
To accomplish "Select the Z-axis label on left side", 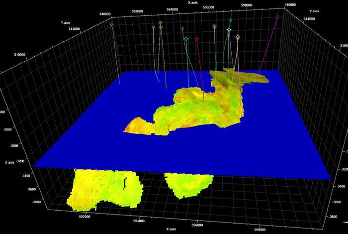I will pos(10,162).
